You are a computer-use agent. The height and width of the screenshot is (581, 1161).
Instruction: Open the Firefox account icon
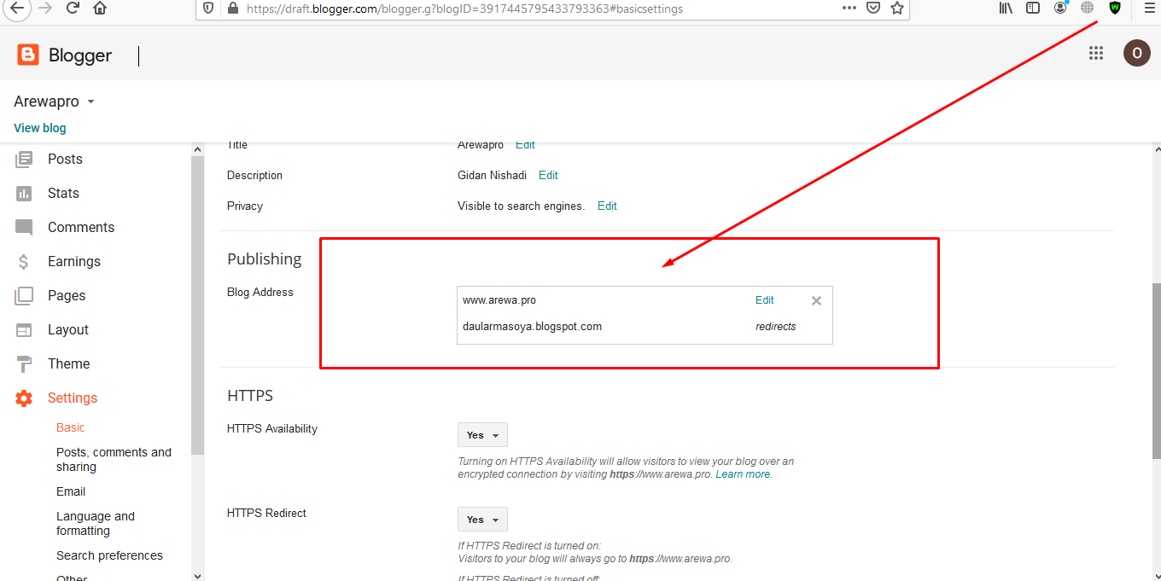click(x=1060, y=8)
